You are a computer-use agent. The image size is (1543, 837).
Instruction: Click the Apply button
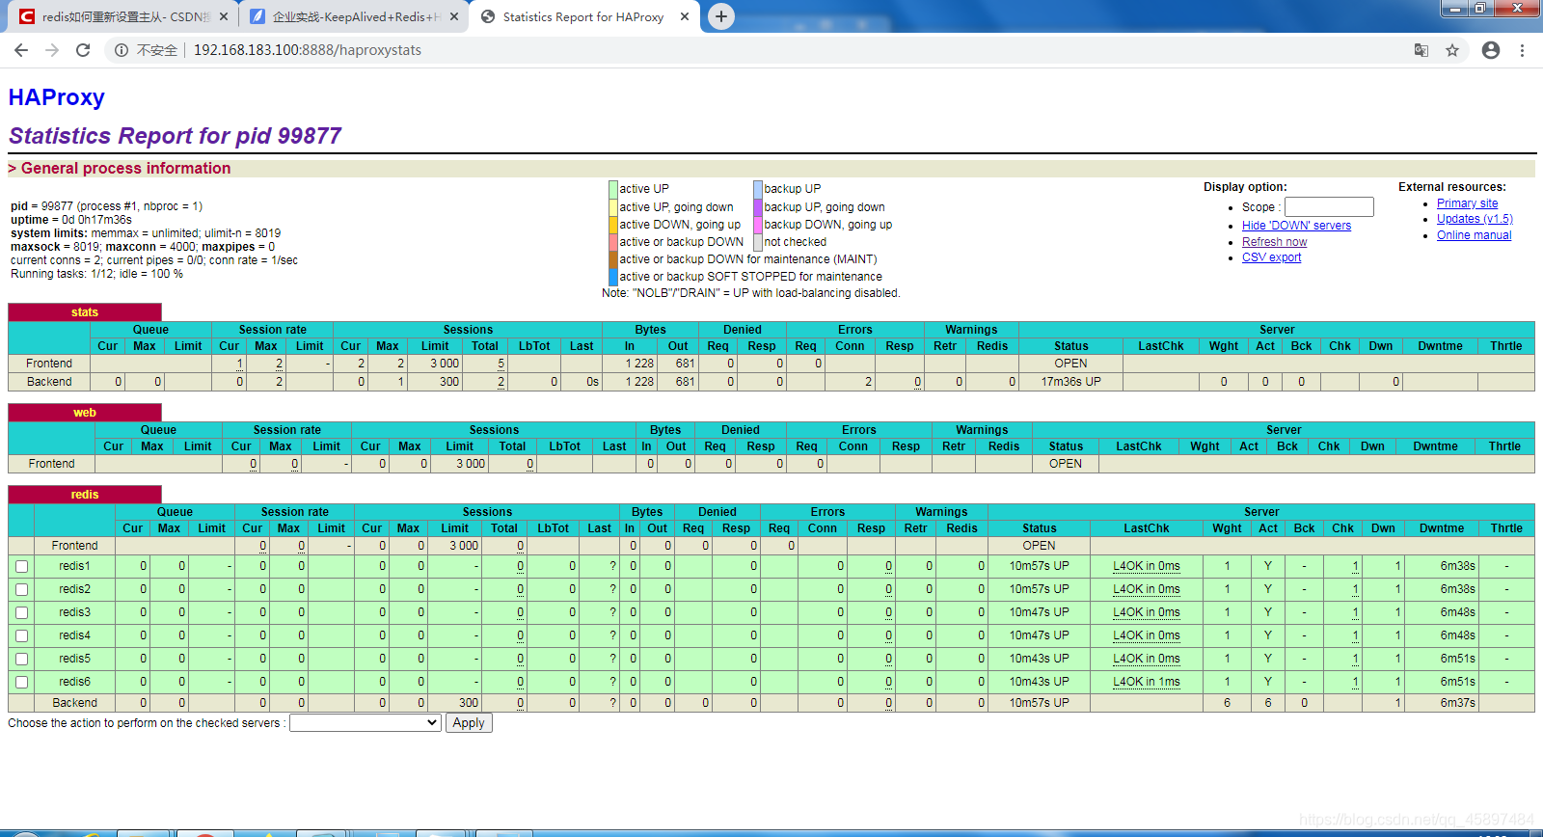pos(469,723)
